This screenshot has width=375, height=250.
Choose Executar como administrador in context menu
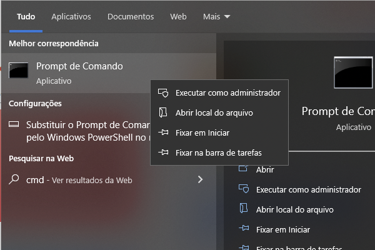[x=219, y=93]
